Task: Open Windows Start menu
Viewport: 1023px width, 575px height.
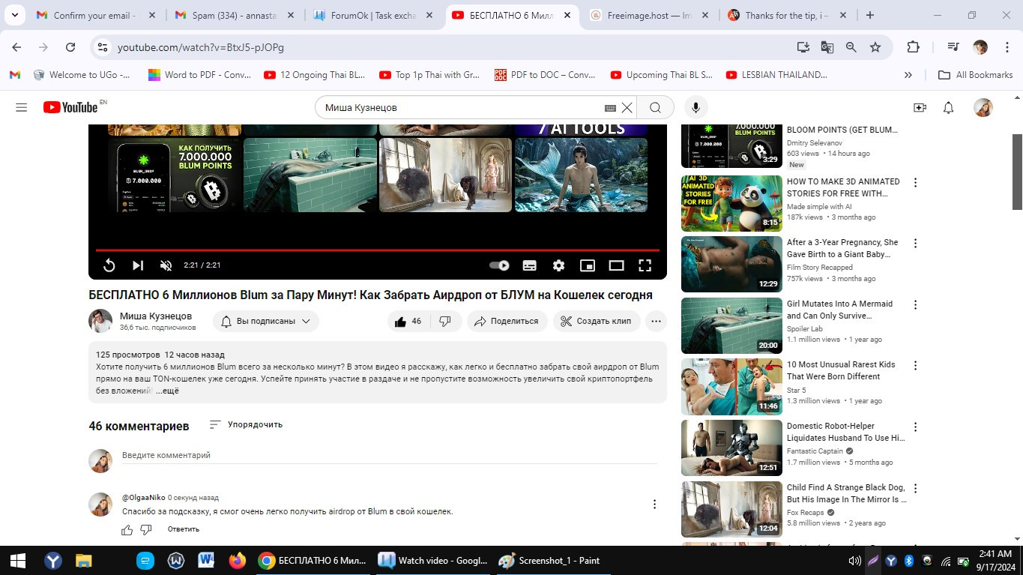Action: (18, 560)
